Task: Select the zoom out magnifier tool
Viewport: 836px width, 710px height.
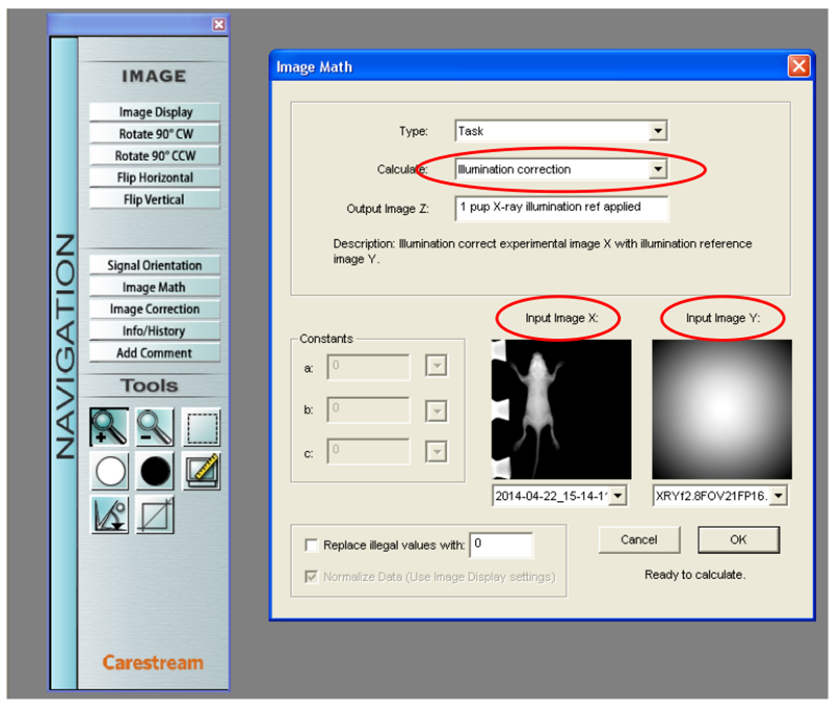Action: (155, 427)
